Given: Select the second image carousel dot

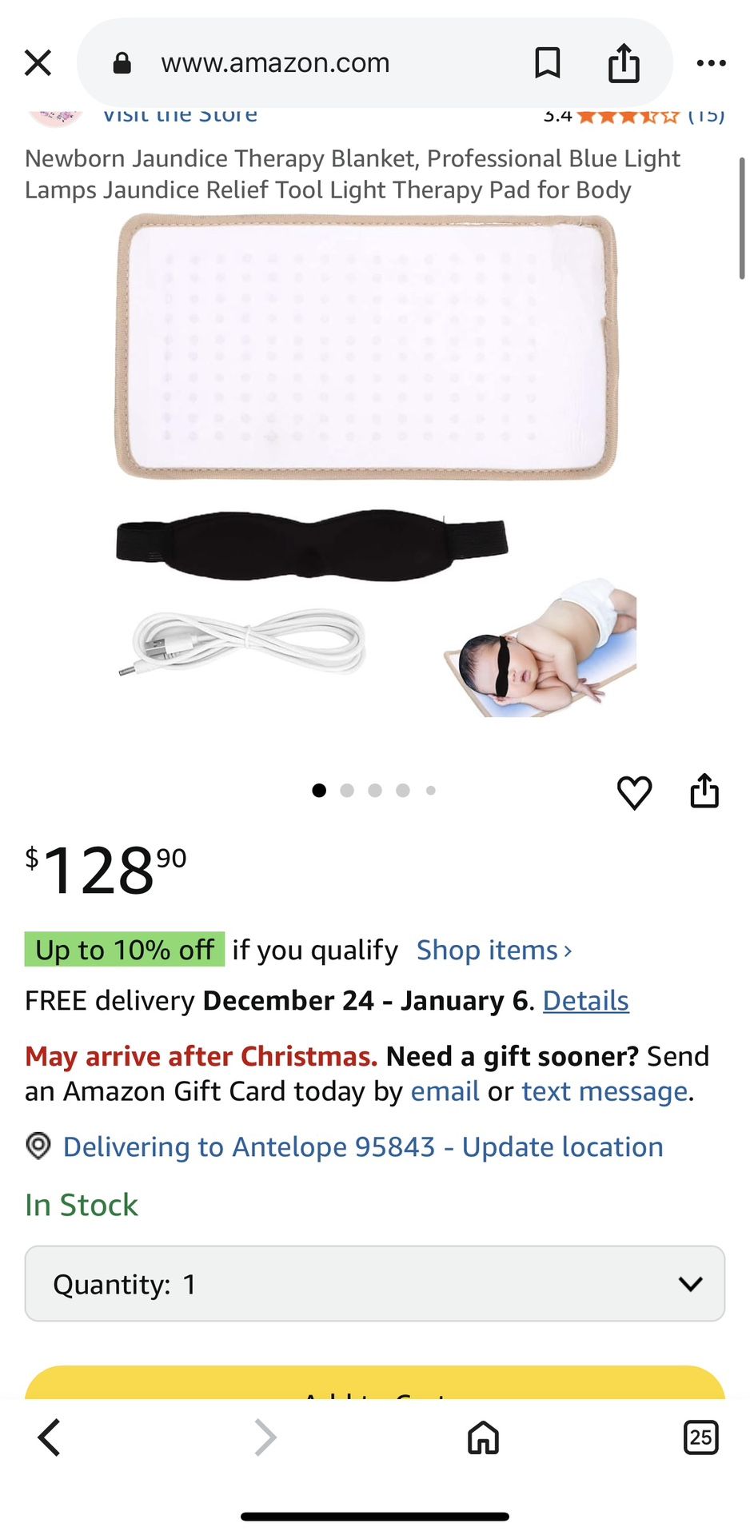Looking at the screenshot, I should [x=347, y=791].
